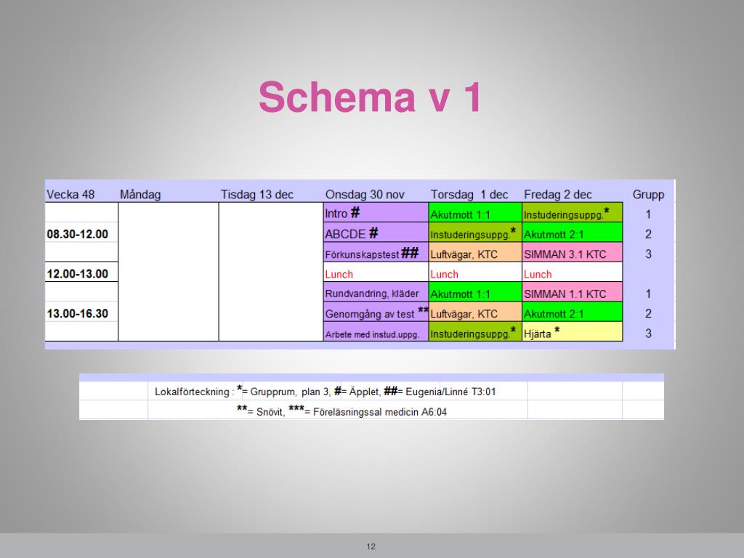Viewport: 744px width, 558px height.
Task: Click Torsdag morning 'Luftvägar, KTC' cell
Action: [x=475, y=253]
